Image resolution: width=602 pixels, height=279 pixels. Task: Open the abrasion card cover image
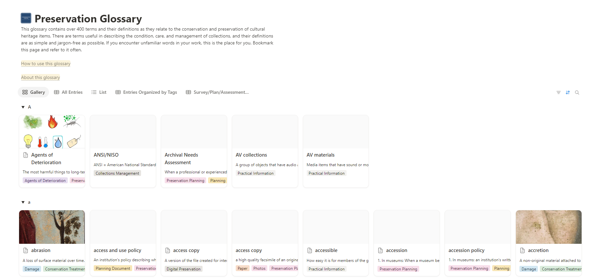pyautogui.click(x=52, y=227)
